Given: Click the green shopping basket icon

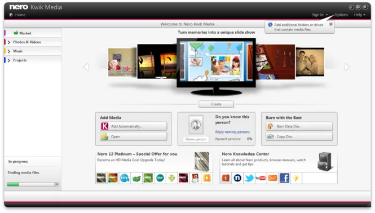Looking at the screenshot, I should coord(136,178).
